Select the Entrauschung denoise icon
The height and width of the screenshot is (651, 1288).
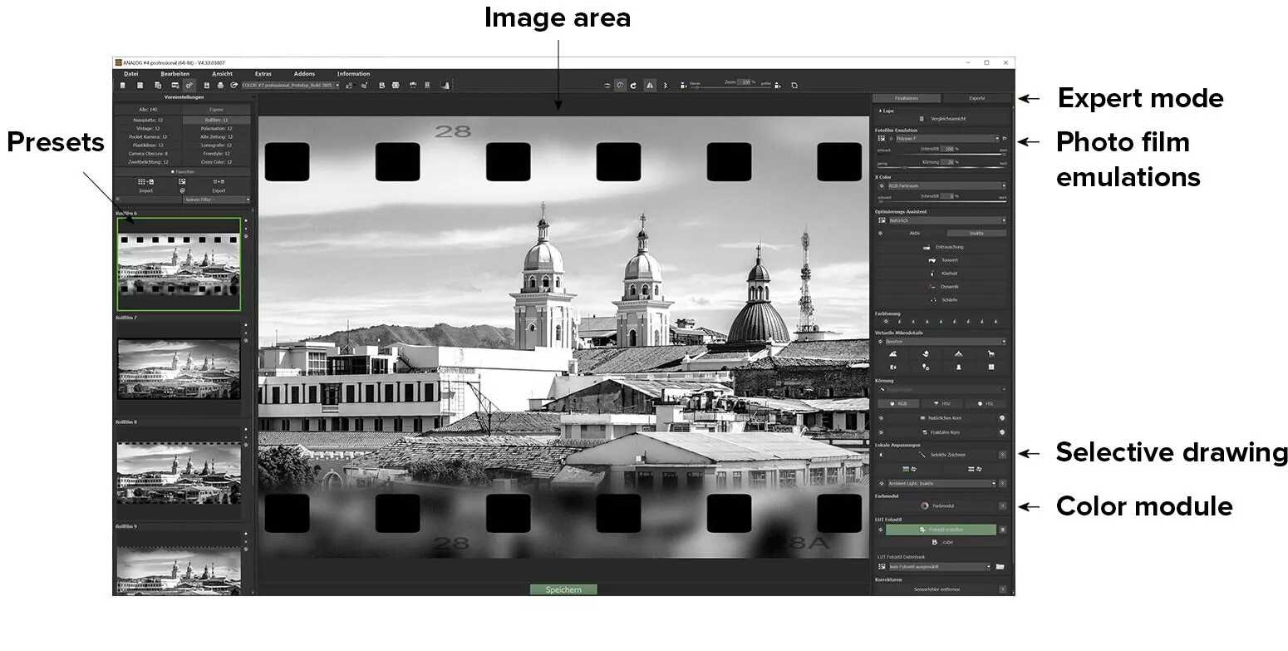tap(925, 245)
